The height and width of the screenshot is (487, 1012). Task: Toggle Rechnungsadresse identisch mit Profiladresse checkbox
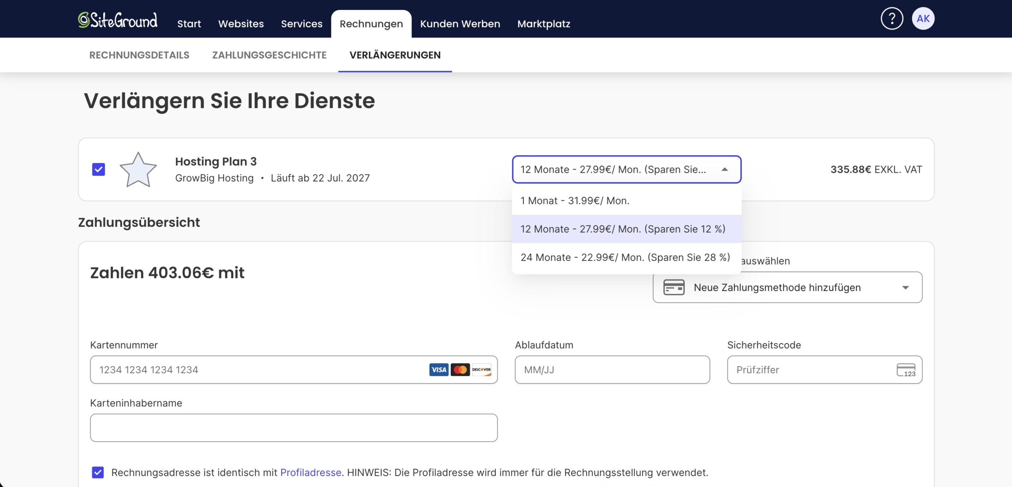(x=98, y=472)
